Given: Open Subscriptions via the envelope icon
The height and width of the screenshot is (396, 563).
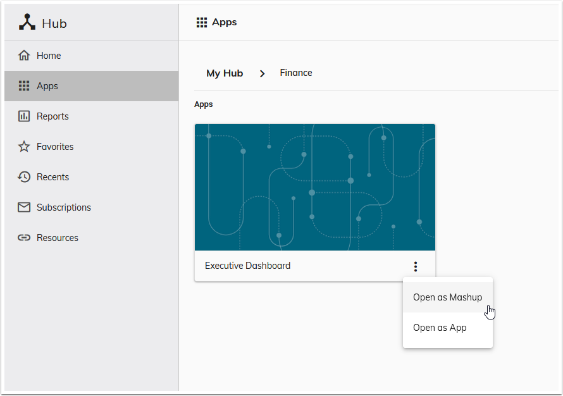Looking at the screenshot, I should pos(25,207).
